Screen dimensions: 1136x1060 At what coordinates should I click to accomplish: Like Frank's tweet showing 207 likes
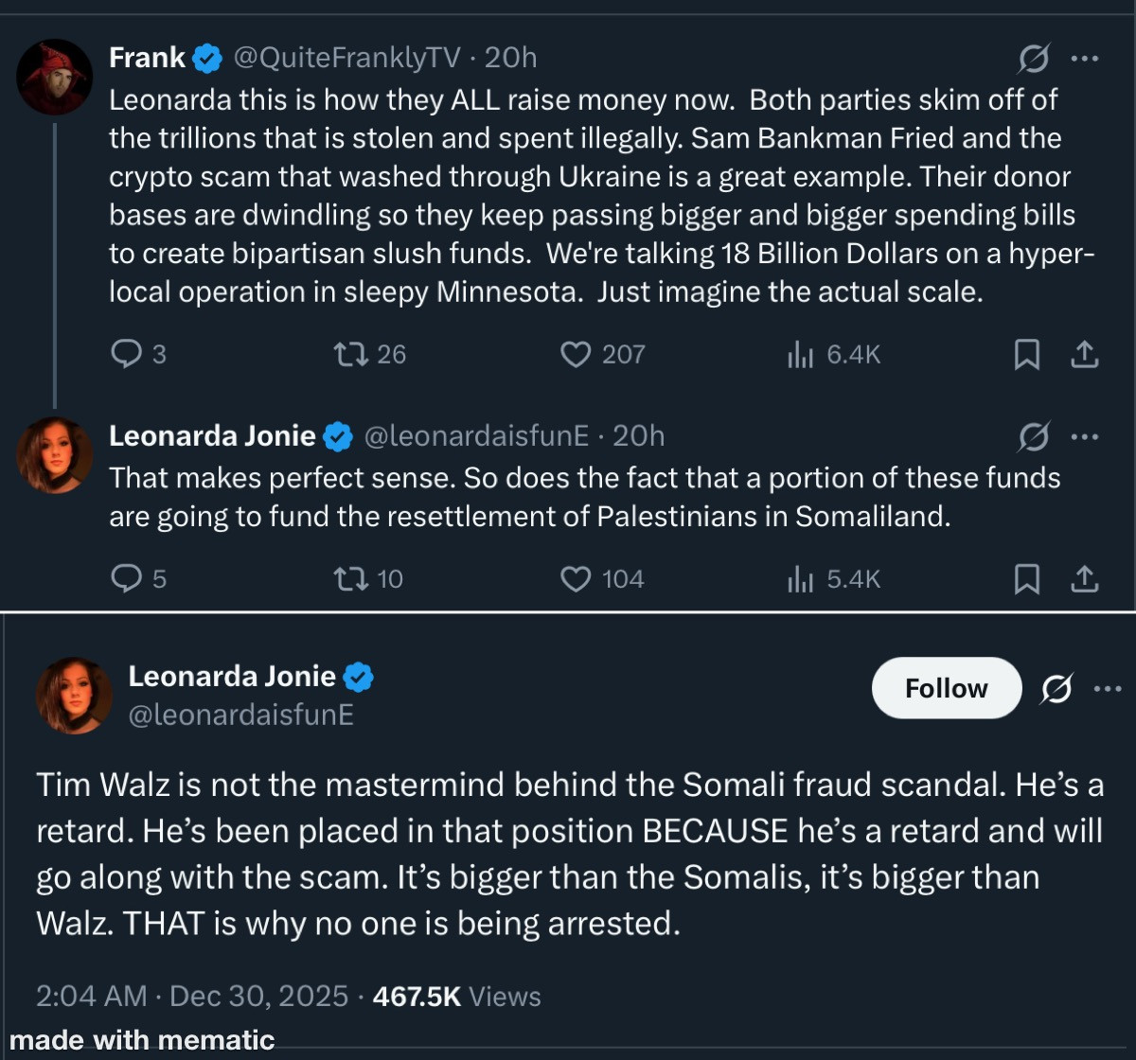click(x=576, y=354)
